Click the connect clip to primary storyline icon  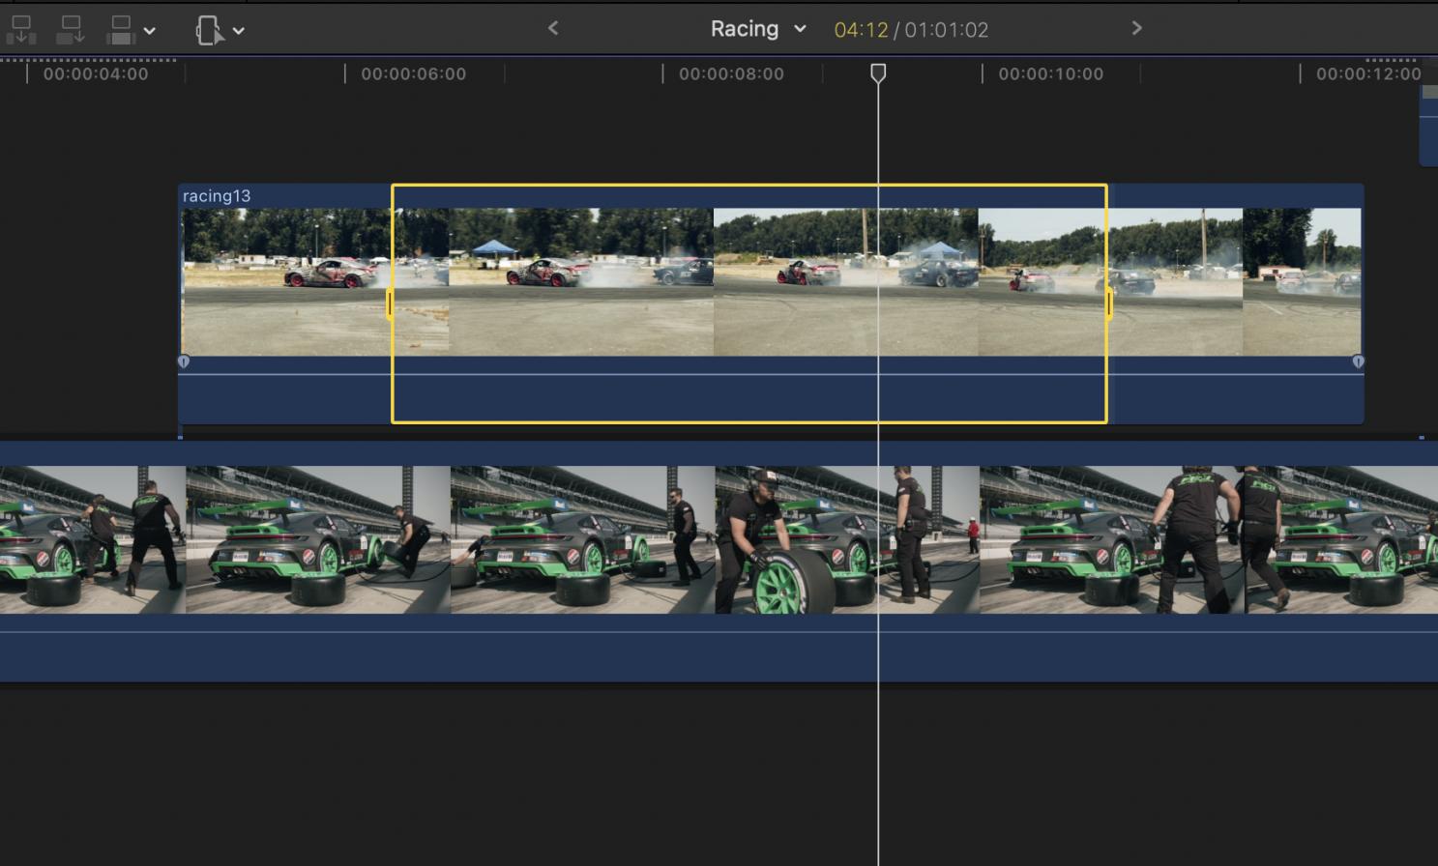click(x=20, y=30)
